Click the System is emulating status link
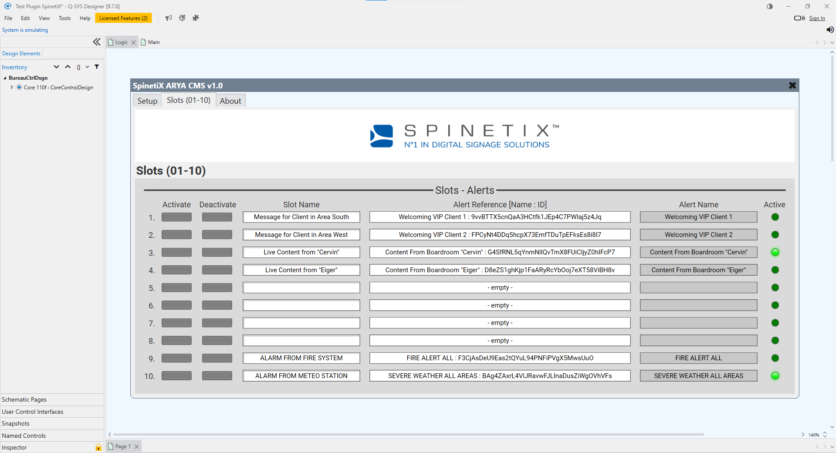836x453 pixels. 25,30
